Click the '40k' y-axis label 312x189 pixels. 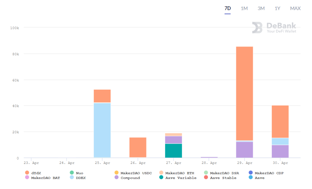pyautogui.click(x=16, y=106)
